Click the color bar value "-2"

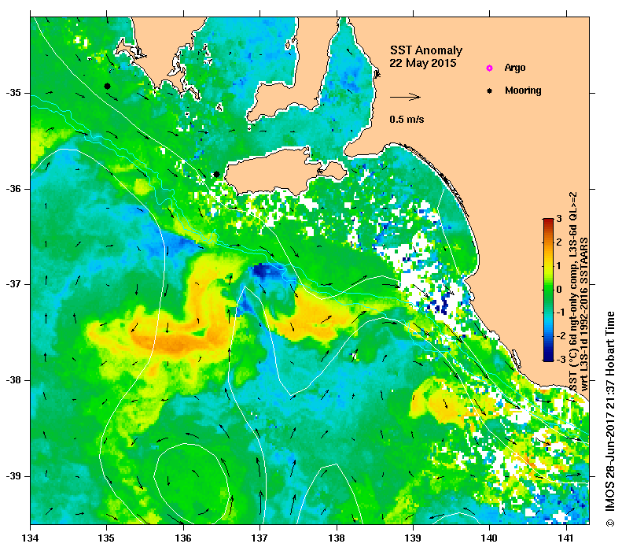pyautogui.click(x=561, y=336)
